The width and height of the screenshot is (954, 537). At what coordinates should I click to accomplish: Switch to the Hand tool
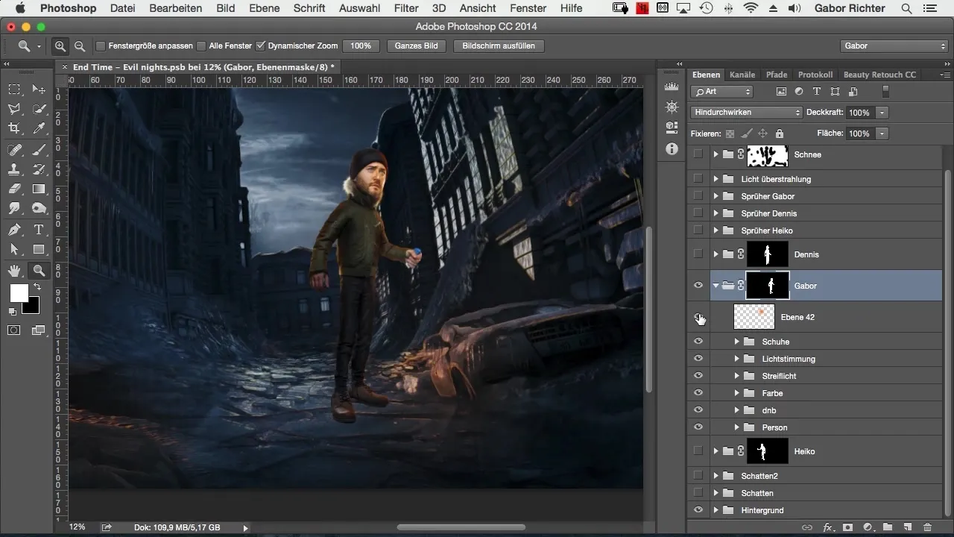[15, 270]
